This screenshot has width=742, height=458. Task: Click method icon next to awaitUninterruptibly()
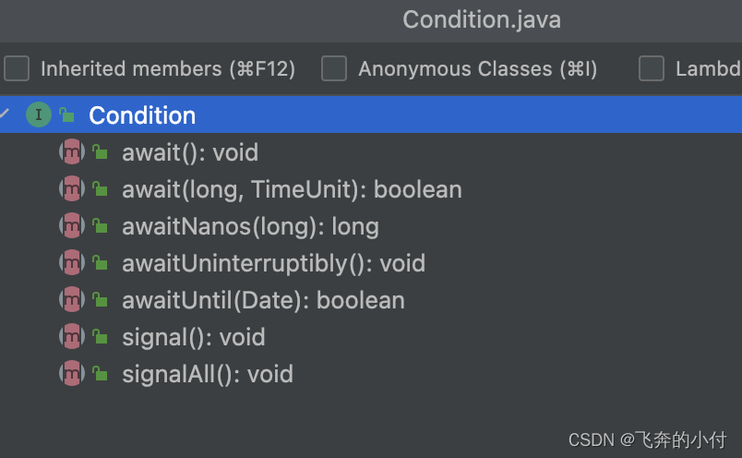coord(71,263)
